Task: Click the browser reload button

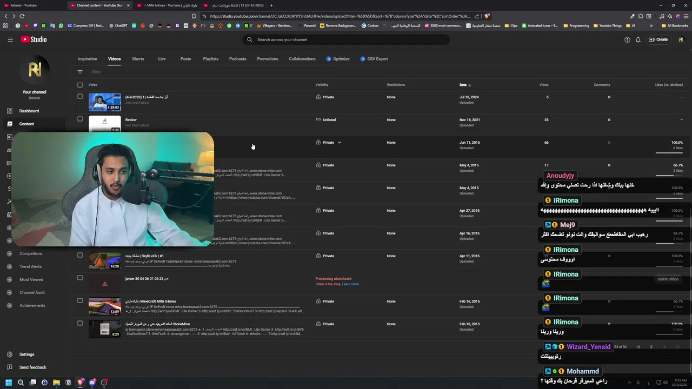Action: pos(22,16)
